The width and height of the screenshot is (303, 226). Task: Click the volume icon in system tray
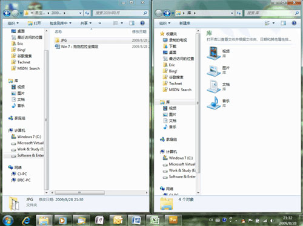(272, 221)
